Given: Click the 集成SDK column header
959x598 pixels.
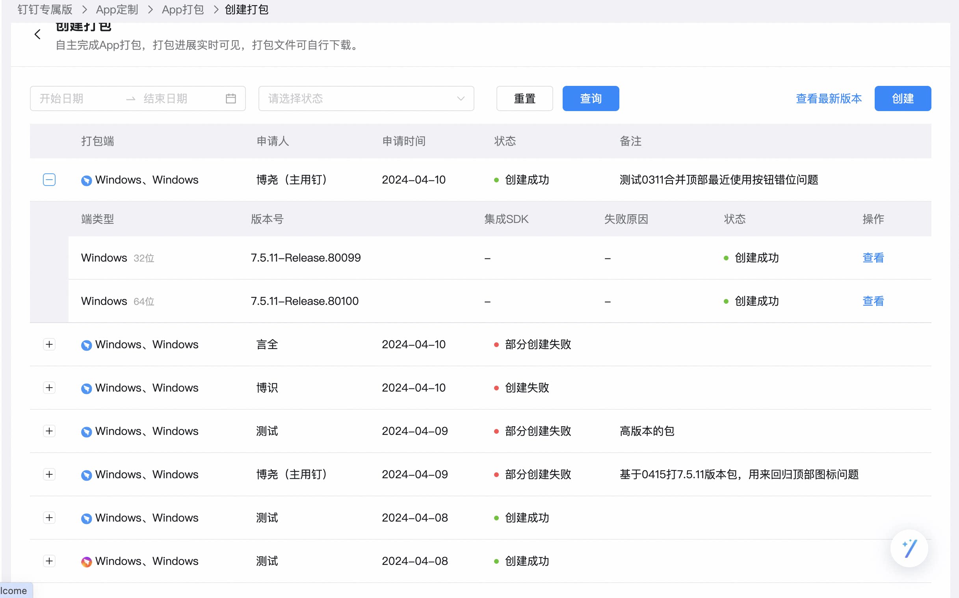Looking at the screenshot, I should 506,219.
